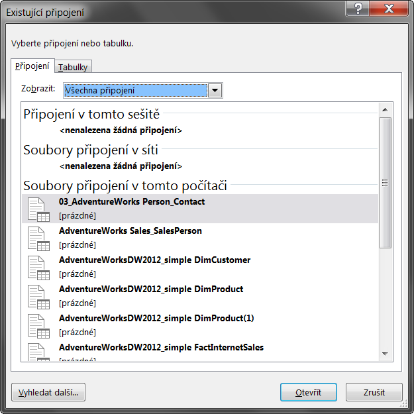The width and height of the screenshot is (414, 414).
Task: Click the scrollbar up arrow in the connection list
Action: (x=385, y=109)
